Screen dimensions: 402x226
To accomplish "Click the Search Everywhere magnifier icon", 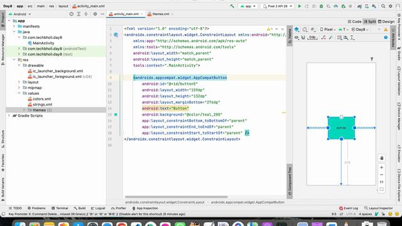I will pos(383,6).
